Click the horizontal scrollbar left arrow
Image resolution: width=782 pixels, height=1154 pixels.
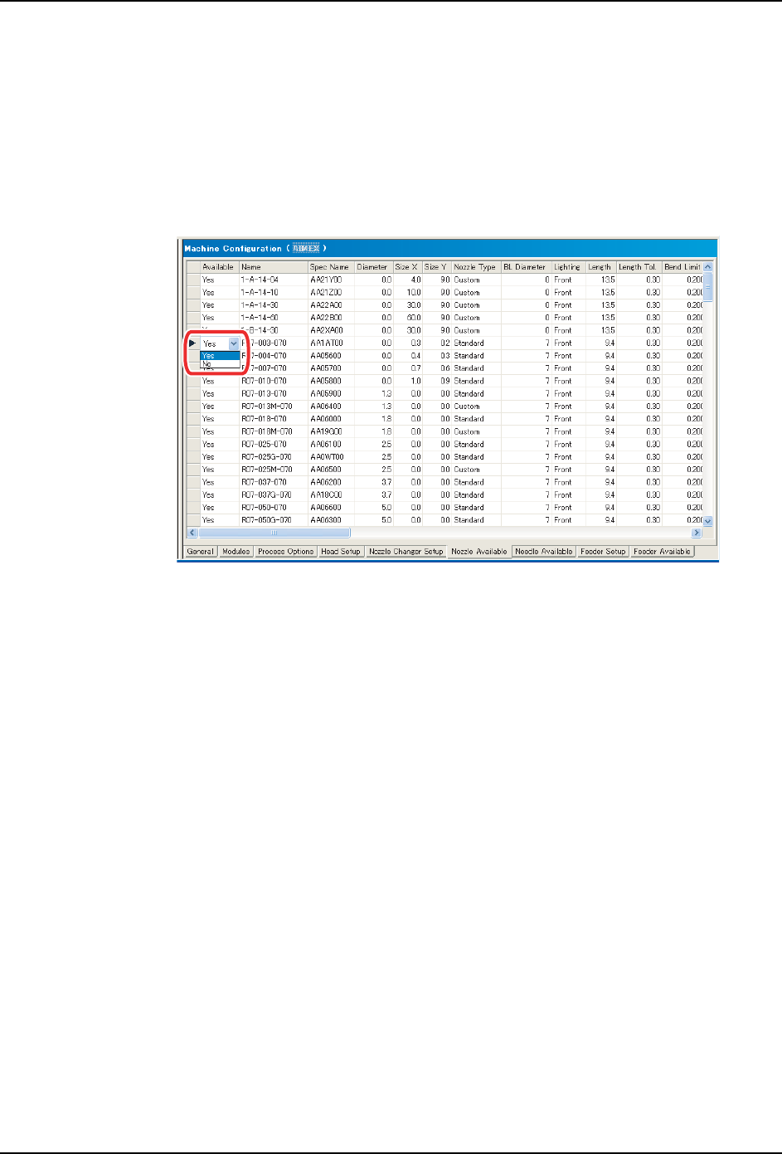point(192,533)
